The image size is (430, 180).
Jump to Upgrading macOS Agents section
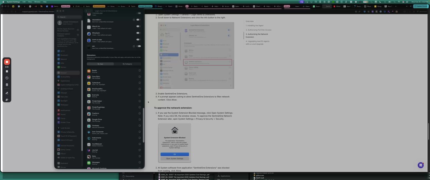coord(257,43)
